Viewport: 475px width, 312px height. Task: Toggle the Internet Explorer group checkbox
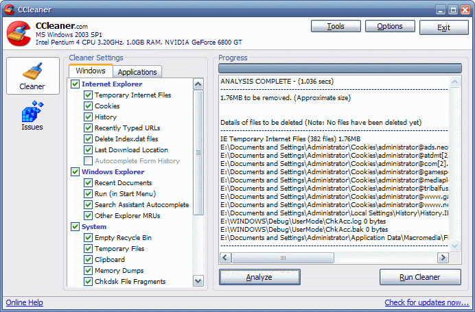pos(75,84)
